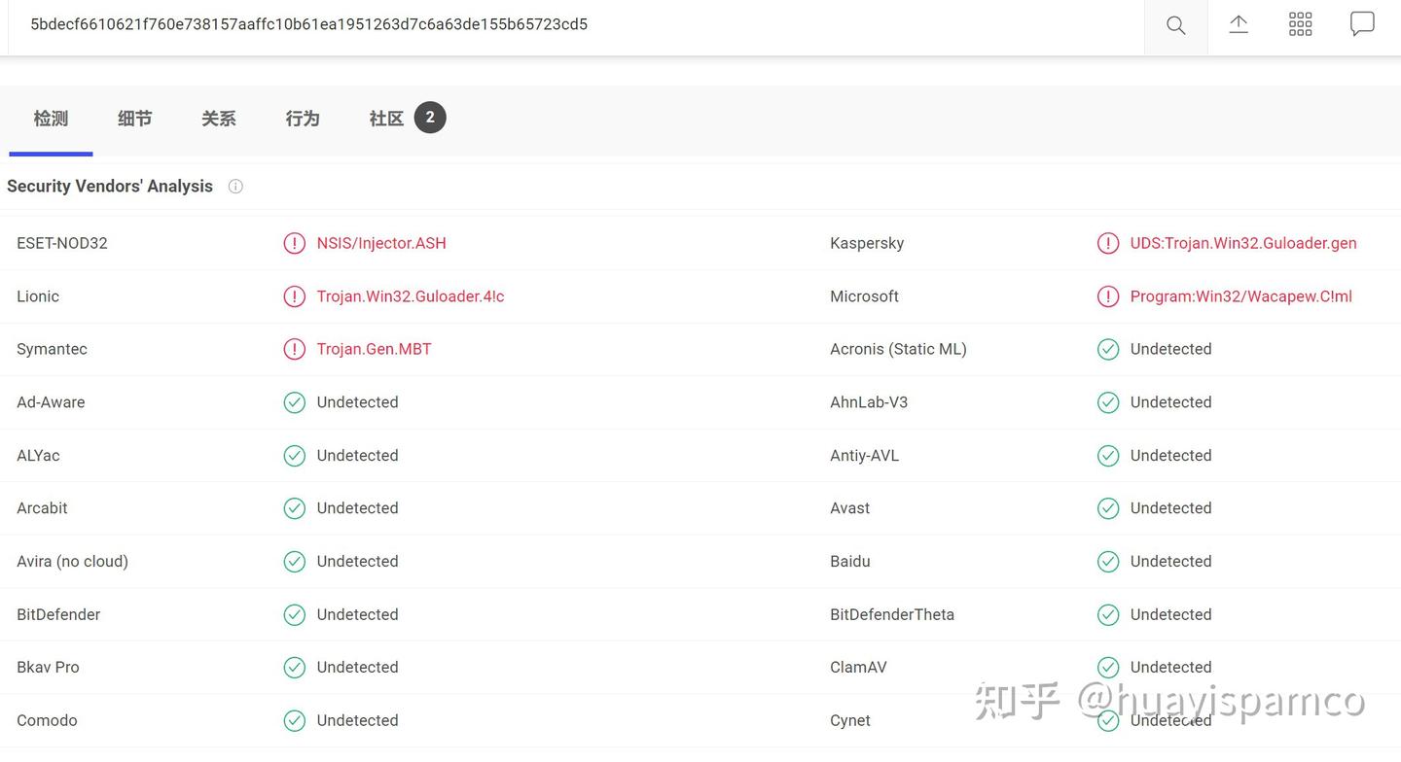Click the green check beside Ad-Aware
The width and height of the screenshot is (1401, 762).
[295, 401]
